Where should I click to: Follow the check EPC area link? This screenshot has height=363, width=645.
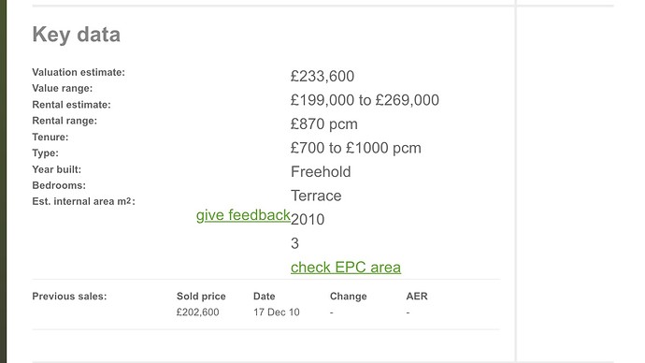(346, 268)
